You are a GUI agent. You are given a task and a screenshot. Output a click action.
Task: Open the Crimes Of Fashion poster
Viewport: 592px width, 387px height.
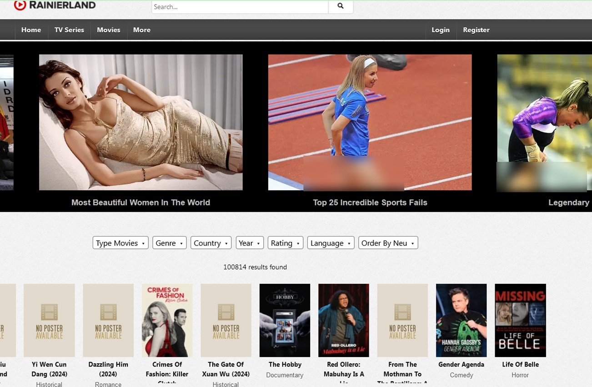pyautogui.click(x=167, y=320)
